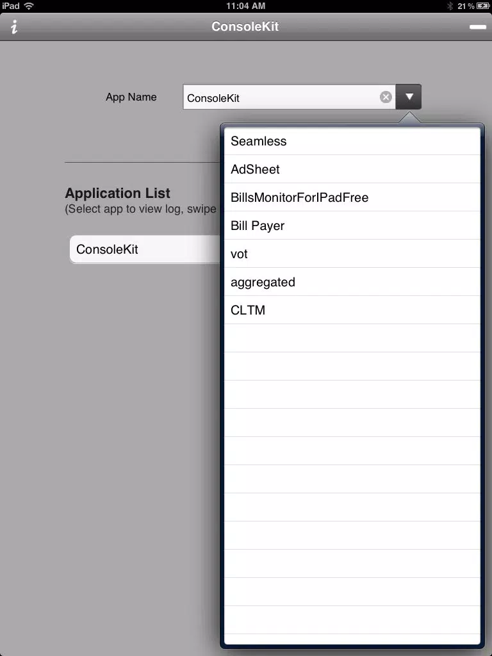The image size is (492, 656).
Task: Clear the App Name text field
Action: (x=386, y=97)
